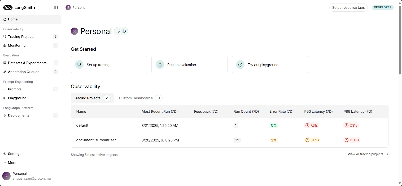Click the Setup resource tags button
The height and width of the screenshot is (186, 402).
tap(348, 8)
